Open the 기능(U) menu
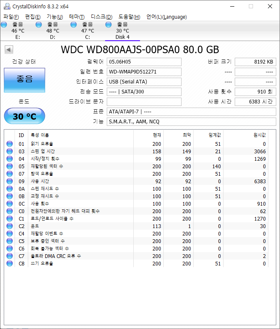 55,17
